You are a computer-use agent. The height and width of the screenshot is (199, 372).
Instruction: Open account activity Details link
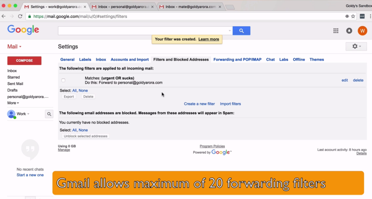[361, 153]
